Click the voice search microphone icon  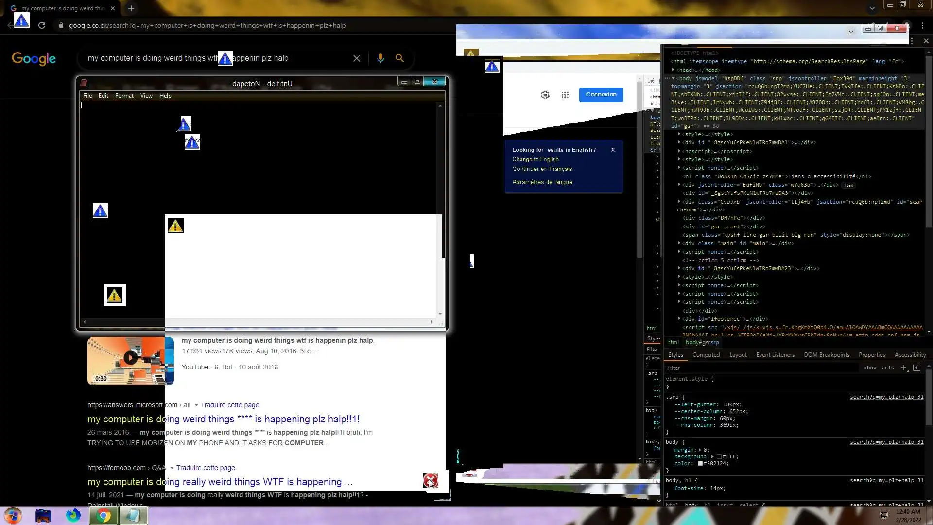[380, 58]
